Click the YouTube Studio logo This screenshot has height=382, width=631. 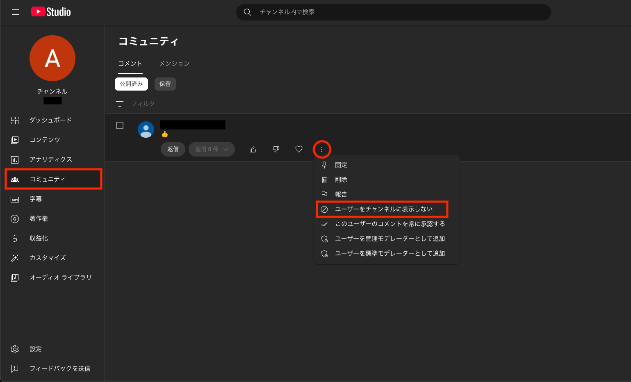click(51, 12)
